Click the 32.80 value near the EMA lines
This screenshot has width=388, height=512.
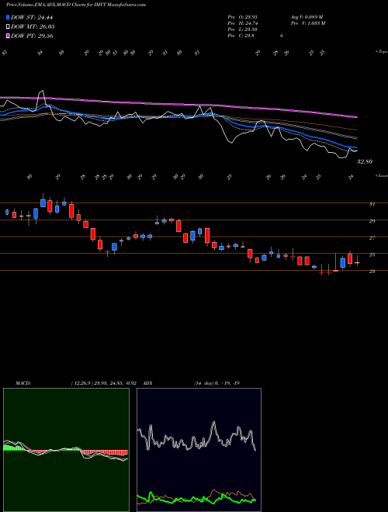pos(365,161)
